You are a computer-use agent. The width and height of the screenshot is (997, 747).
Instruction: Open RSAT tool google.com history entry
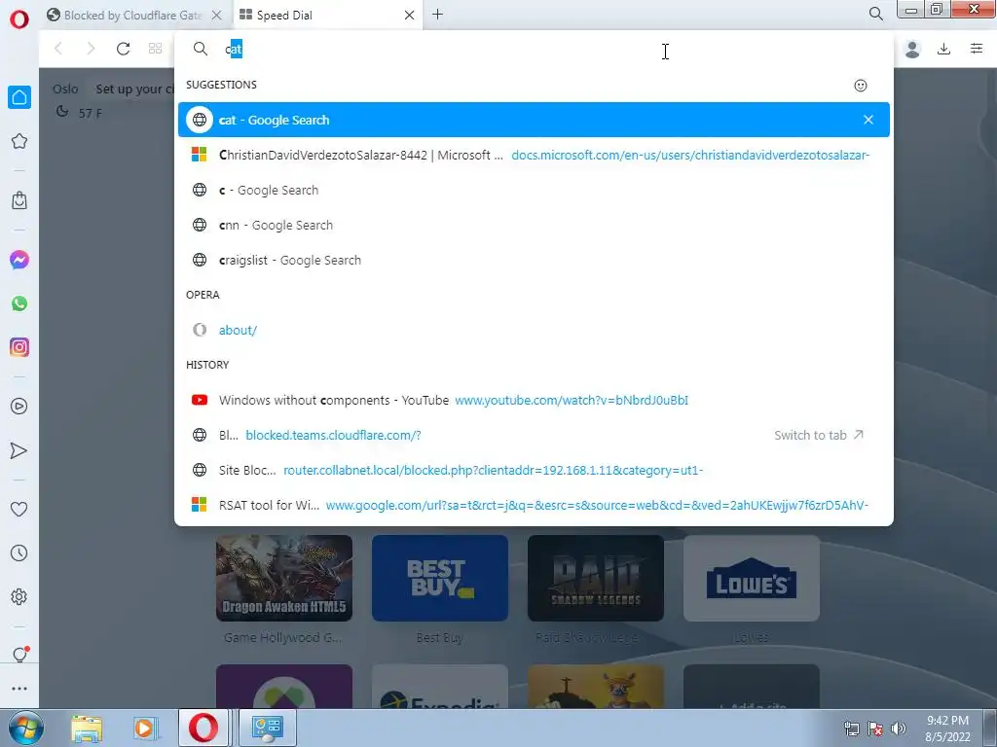pyautogui.click(x=534, y=505)
